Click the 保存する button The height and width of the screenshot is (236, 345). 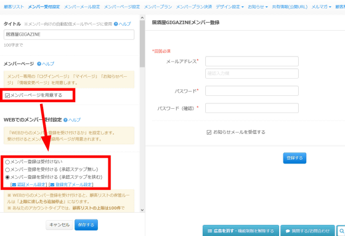(86, 225)
